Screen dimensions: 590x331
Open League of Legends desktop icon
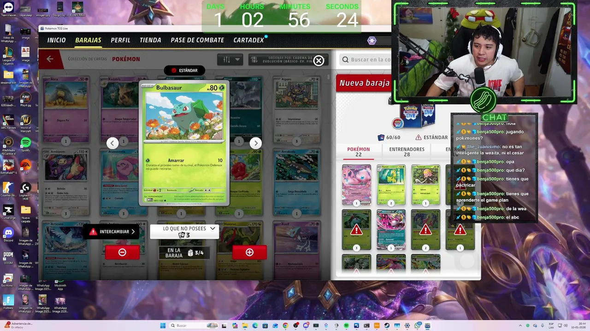(8, 56)
